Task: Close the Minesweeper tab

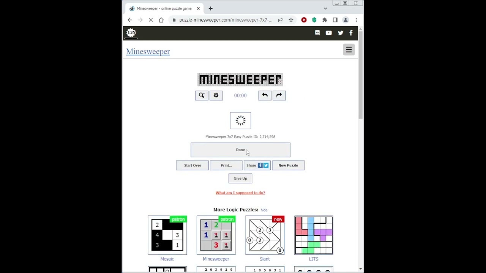Action: click(x=198, y=8)
